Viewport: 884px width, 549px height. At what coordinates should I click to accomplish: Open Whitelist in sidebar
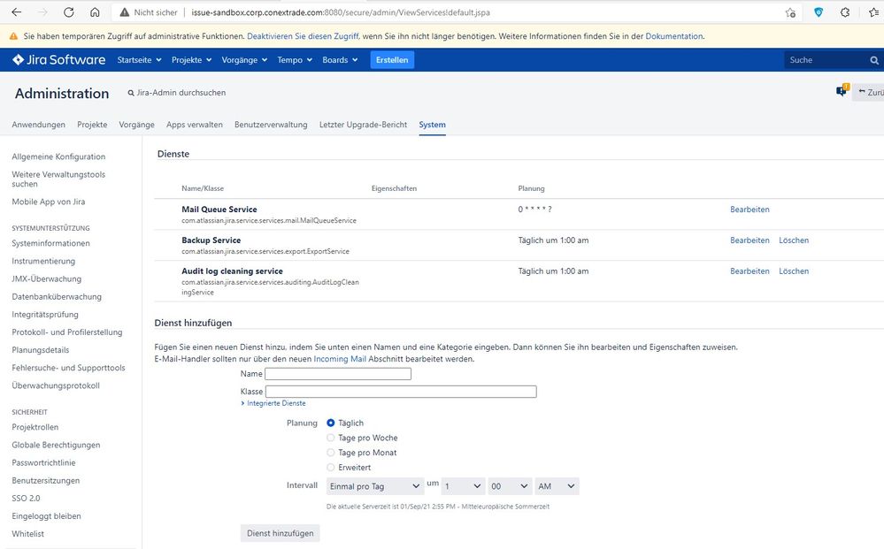[27, 534]
